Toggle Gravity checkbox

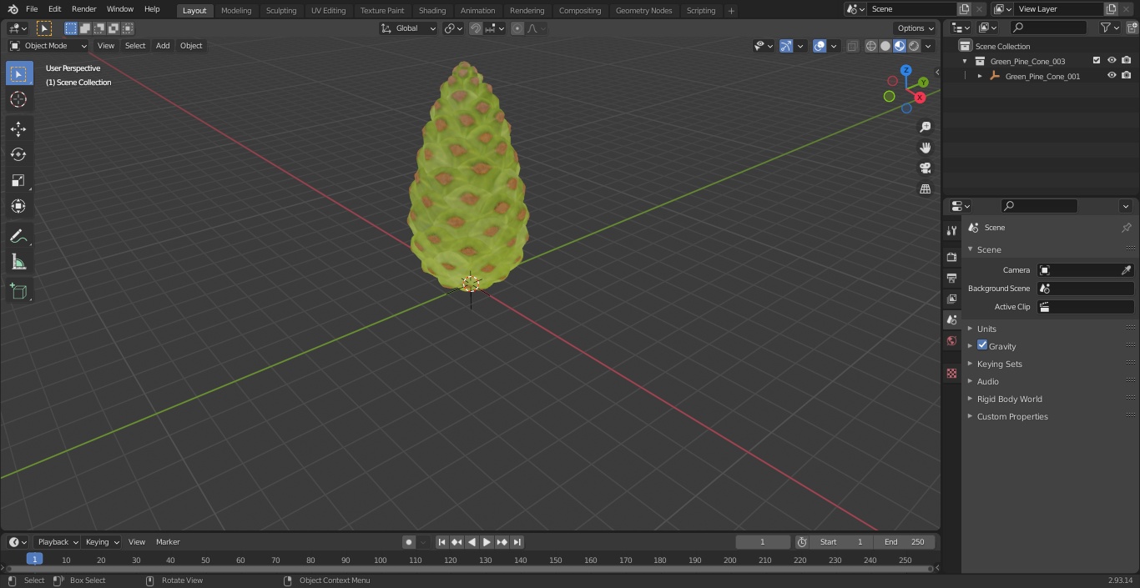[982, 345]
